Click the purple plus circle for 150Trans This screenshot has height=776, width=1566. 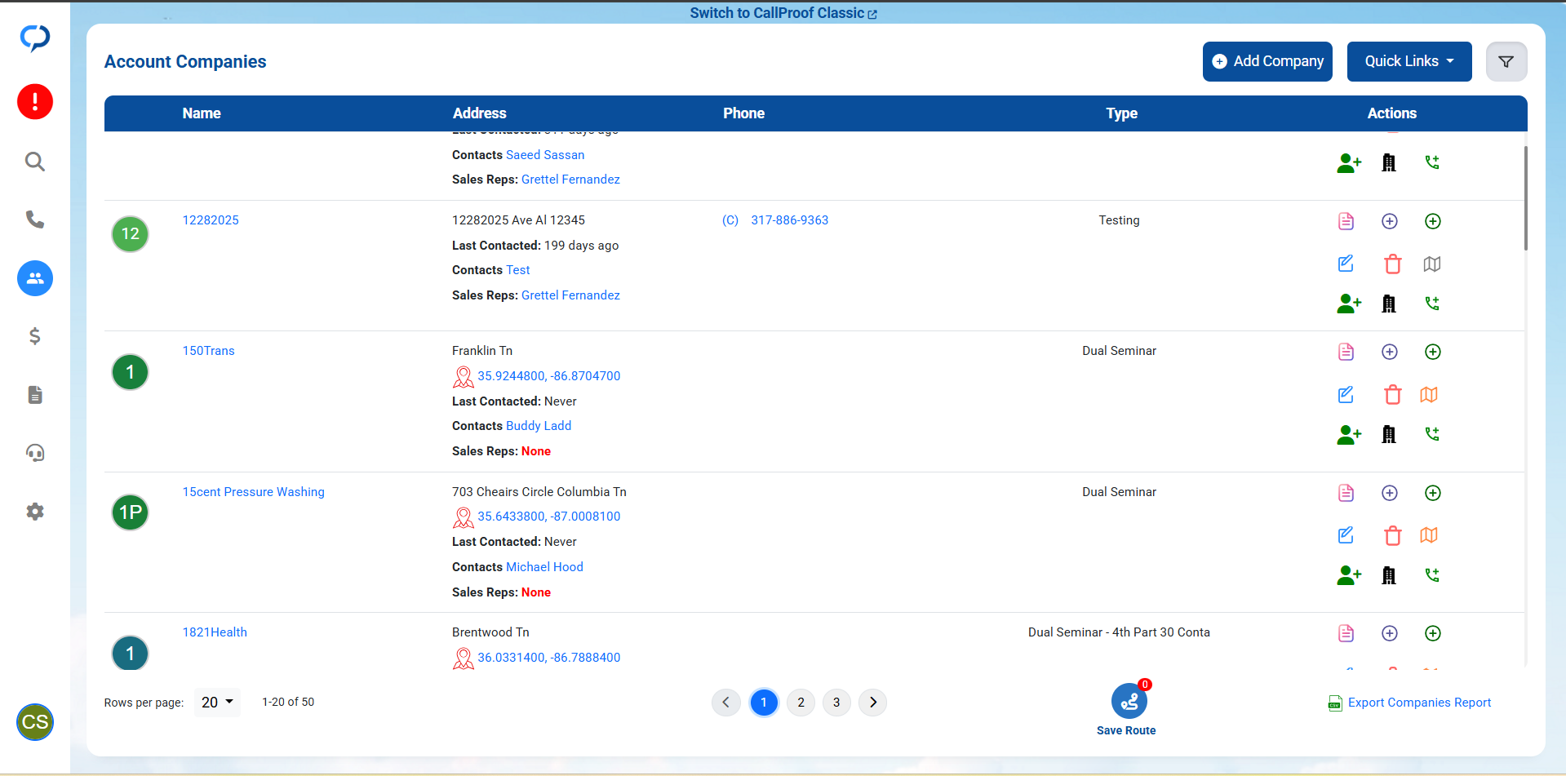click(1390, 352)
